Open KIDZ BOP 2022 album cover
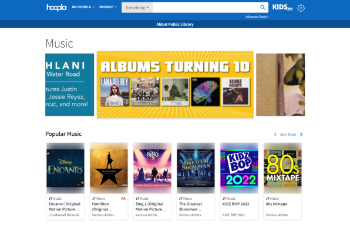 point(239,168)
